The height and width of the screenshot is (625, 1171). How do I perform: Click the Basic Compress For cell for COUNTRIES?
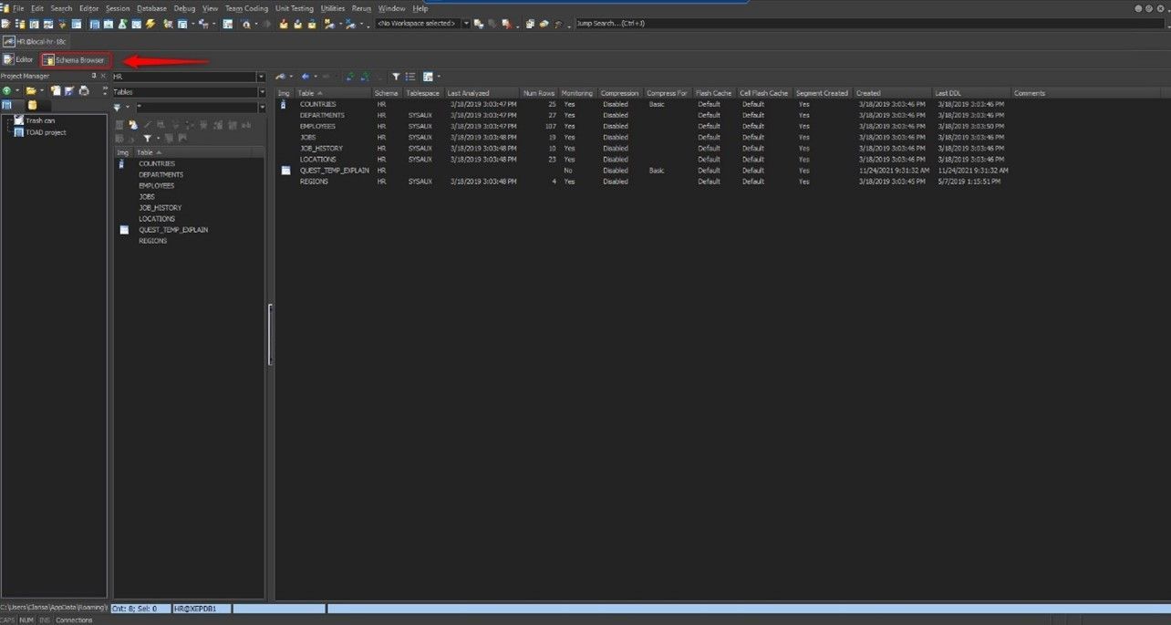click(657, 104)
